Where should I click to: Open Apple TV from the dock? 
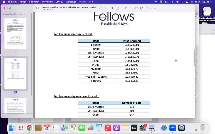(x=134, y=128)
